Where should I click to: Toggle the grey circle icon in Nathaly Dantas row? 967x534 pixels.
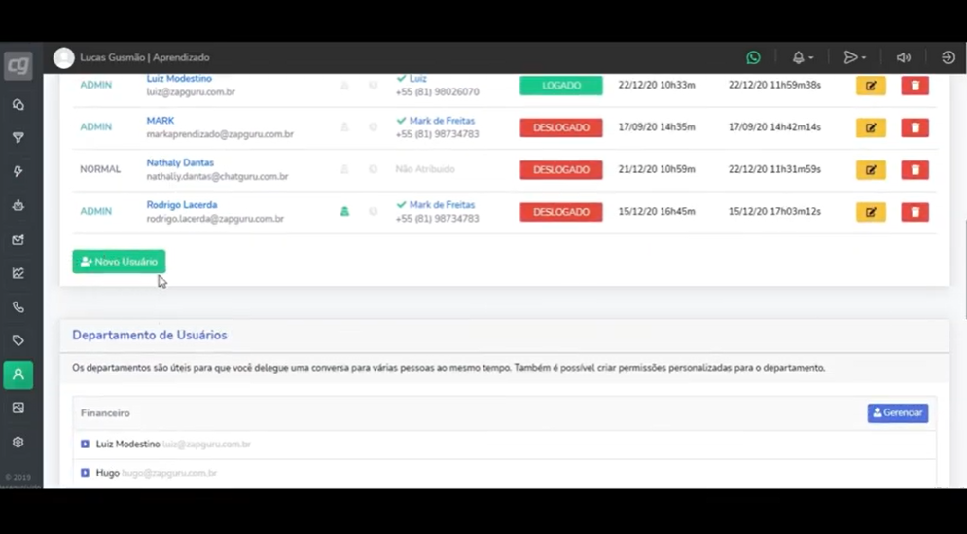pyautogui.click(x=374, y=169)
